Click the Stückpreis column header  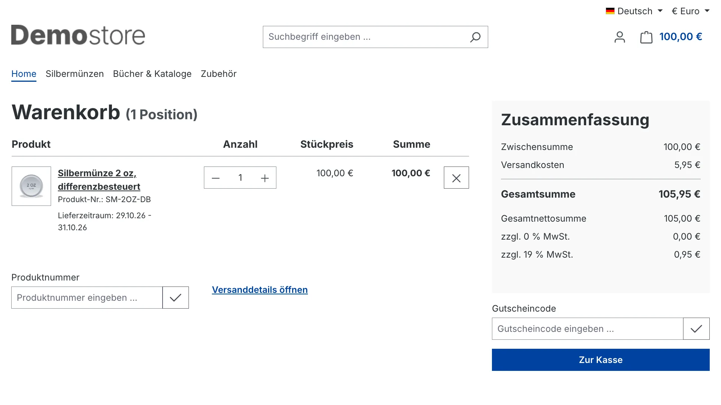tap(327, 144)
